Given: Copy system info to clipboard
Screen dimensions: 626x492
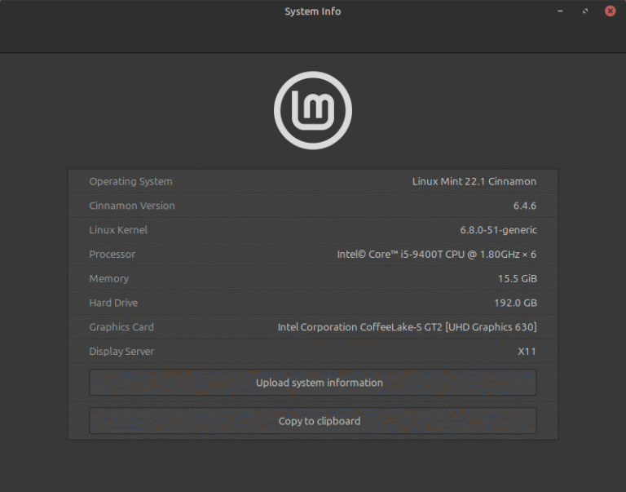Looking at the screenshot, I should 313,421.
